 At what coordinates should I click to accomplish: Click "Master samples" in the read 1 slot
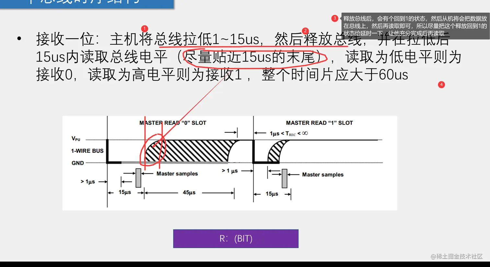pyautogui.click(x=323, y=175)
